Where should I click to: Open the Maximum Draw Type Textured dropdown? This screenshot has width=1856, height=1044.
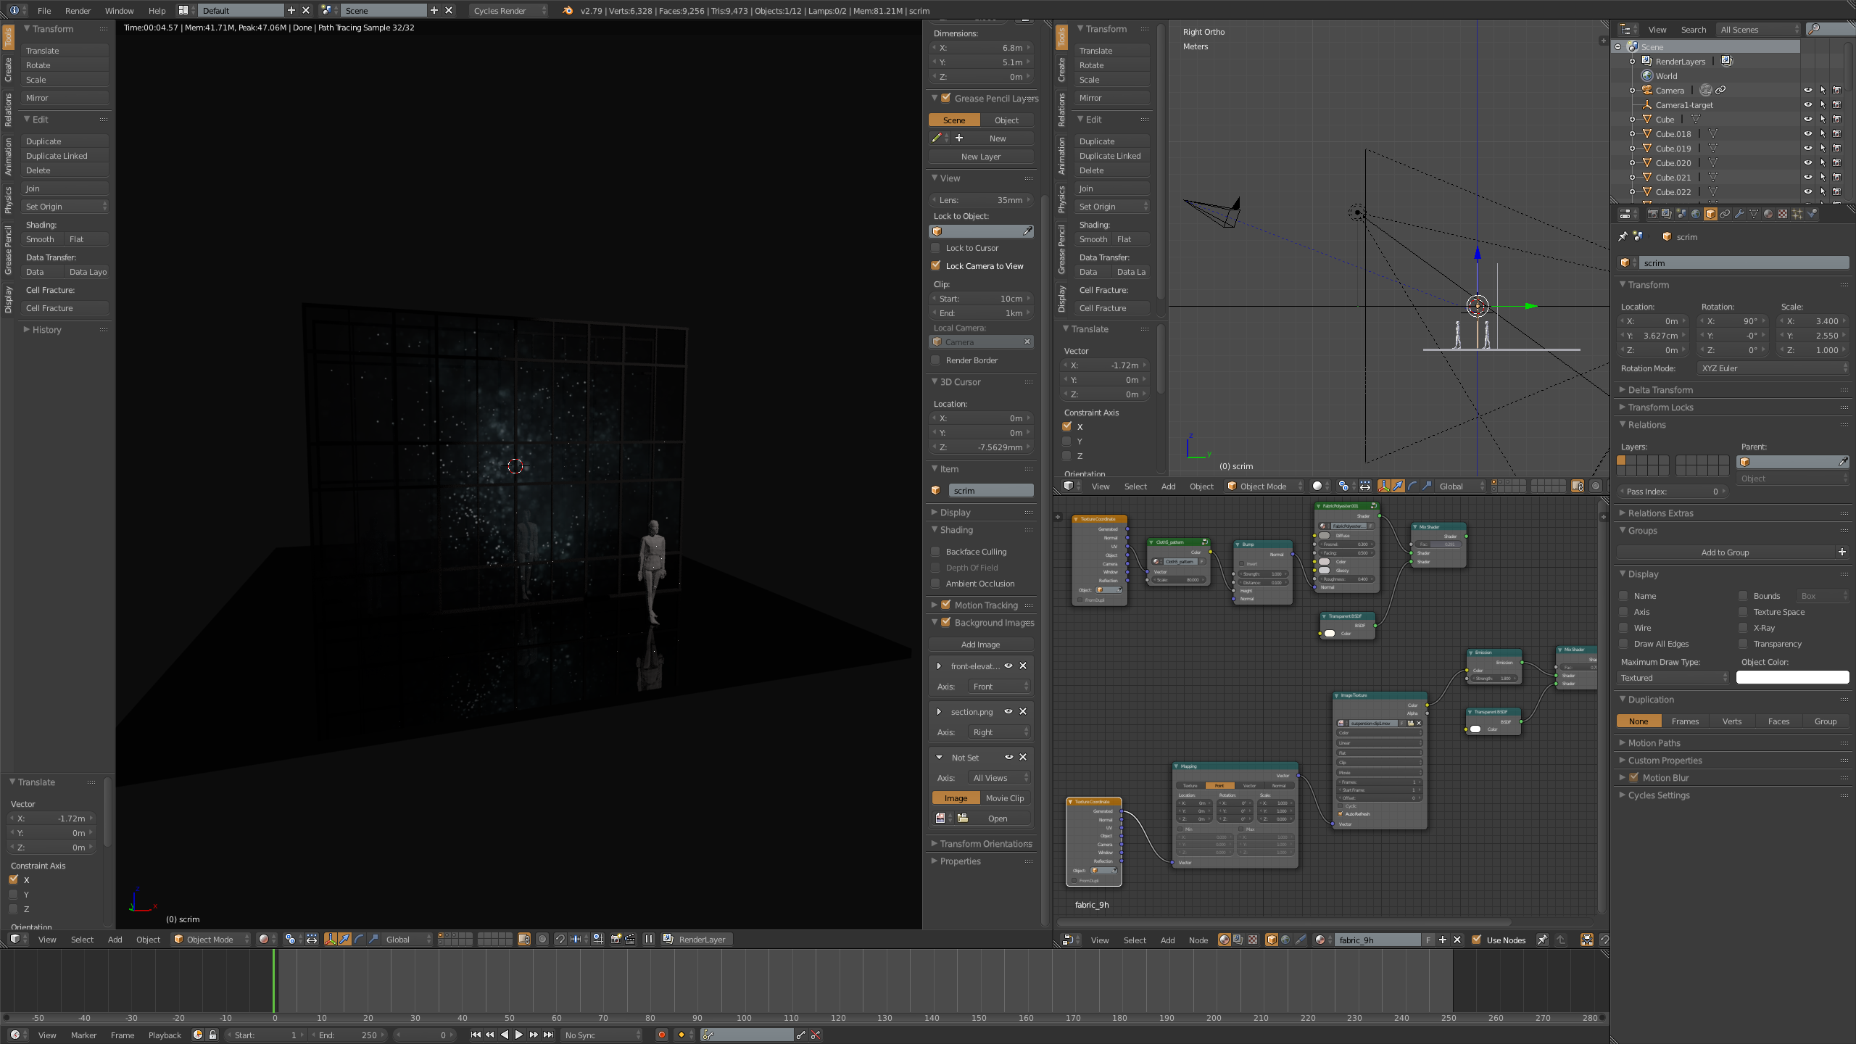pyautogui.click(x=1673, y=678)
